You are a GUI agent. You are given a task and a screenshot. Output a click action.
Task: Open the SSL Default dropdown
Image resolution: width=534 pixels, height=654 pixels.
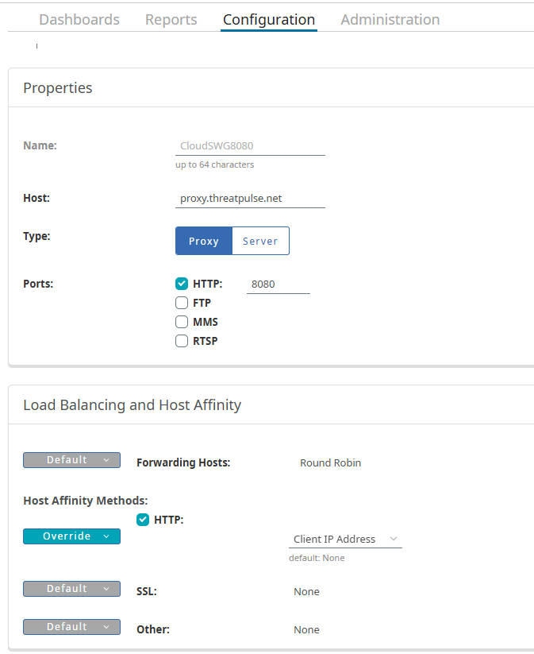pyautogui.click(x=71, y=589)
